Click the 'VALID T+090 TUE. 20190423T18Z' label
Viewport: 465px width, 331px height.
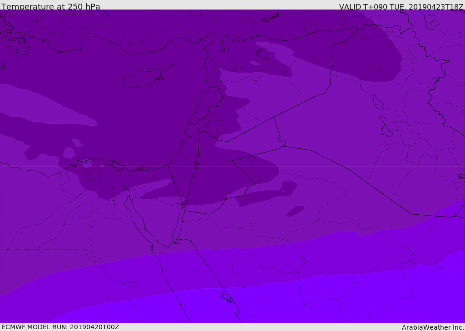coord(401,7)
